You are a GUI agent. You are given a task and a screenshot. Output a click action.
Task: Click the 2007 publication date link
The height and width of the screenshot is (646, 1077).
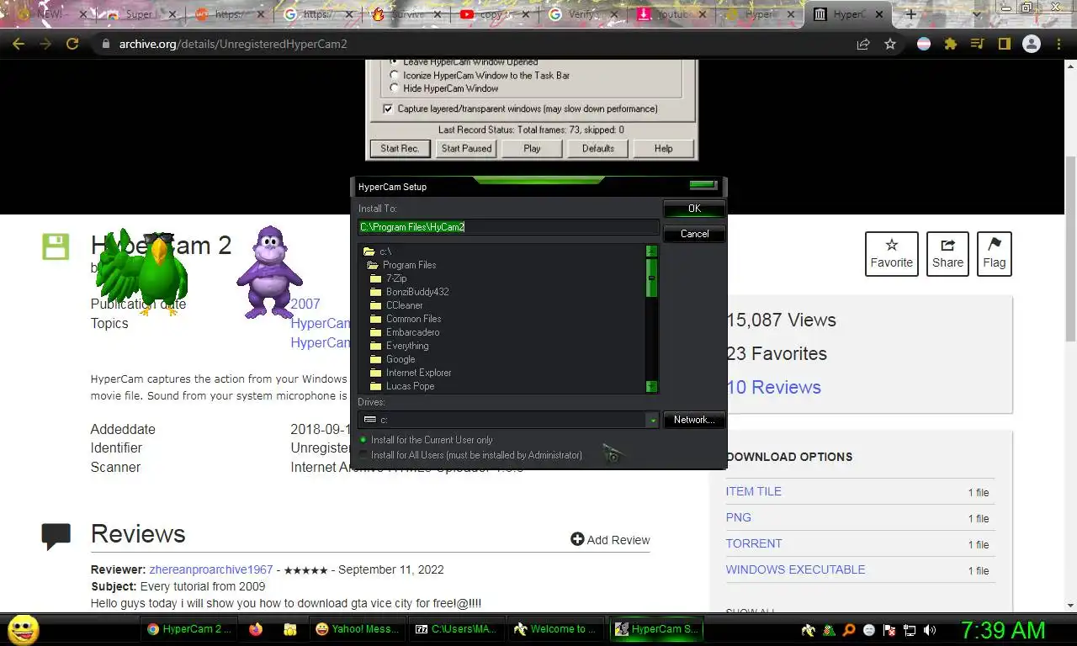coord(305,304)
